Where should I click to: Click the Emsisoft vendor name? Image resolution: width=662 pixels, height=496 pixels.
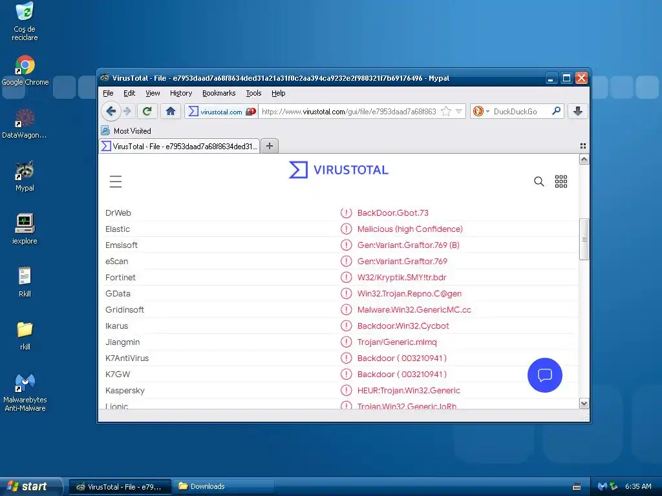[121, 245]
